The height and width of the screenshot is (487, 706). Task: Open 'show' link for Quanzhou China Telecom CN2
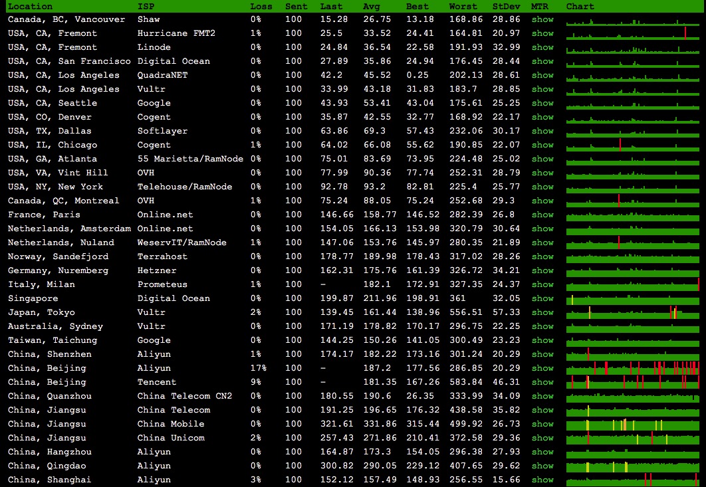[x=542, y=396]
